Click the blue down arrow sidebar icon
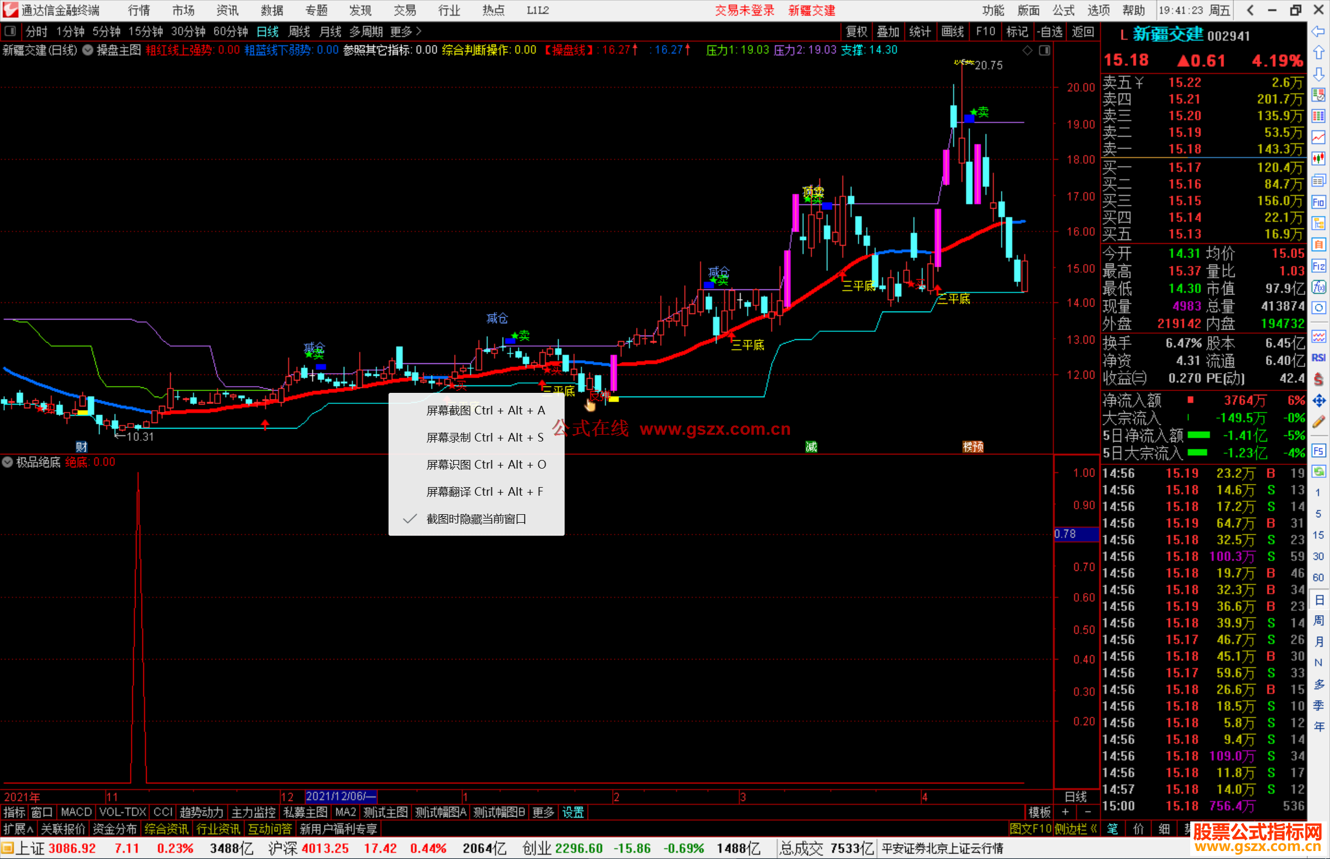The width and height of the screenshot is (1330, 859). [1318, 74]
